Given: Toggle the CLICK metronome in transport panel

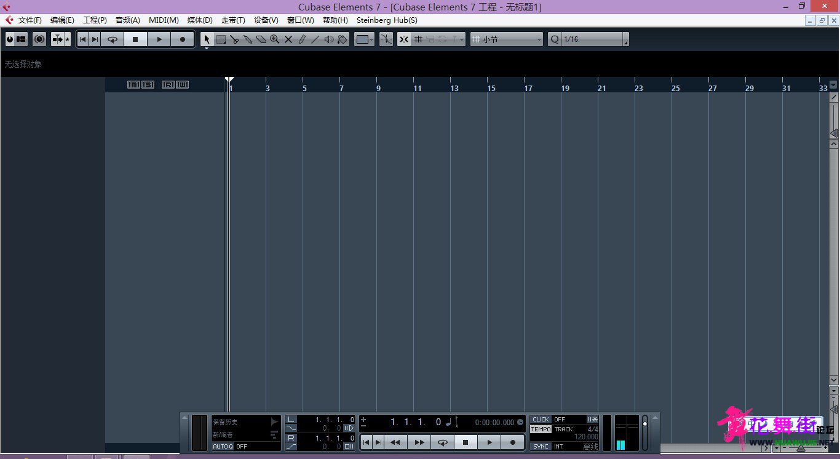Looking at the screenshot, I should pos(541,420).
